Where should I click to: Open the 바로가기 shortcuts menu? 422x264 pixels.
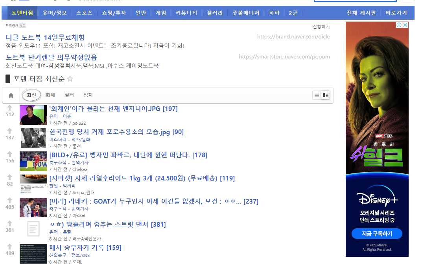[396, 13]
